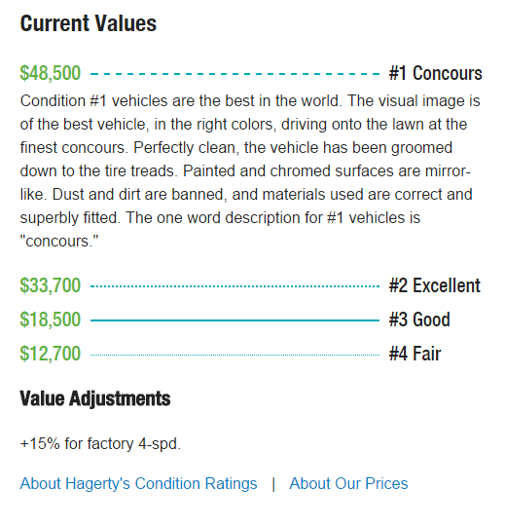Open About Hagerty's Condition Ratings link
Viewport: 505px width, 527px height.
pos(138,484)
